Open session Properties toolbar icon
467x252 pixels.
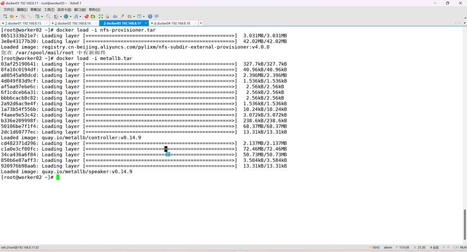(37, 16)
